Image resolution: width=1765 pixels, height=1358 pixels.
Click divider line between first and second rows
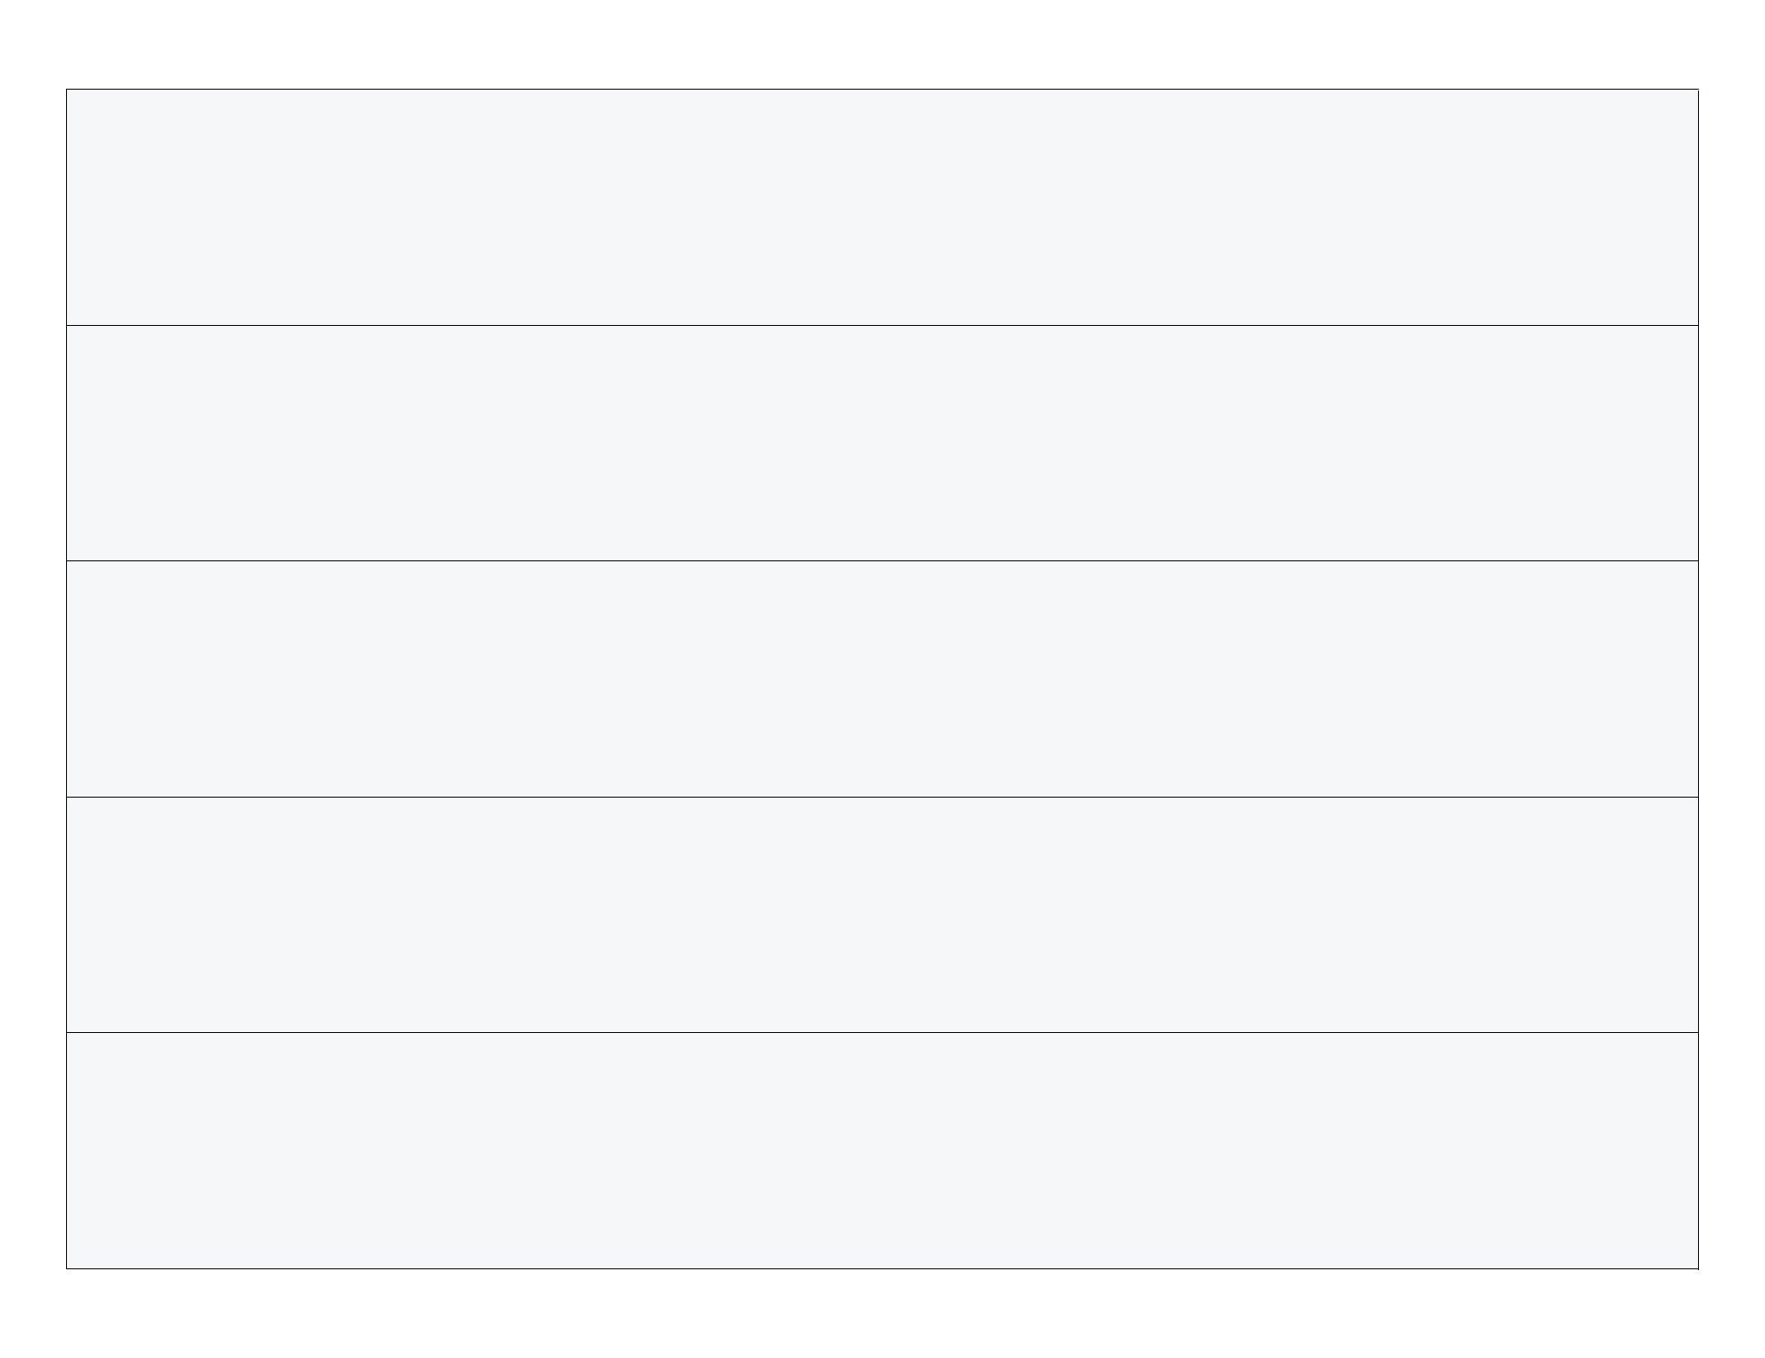(x=882, y=325)
